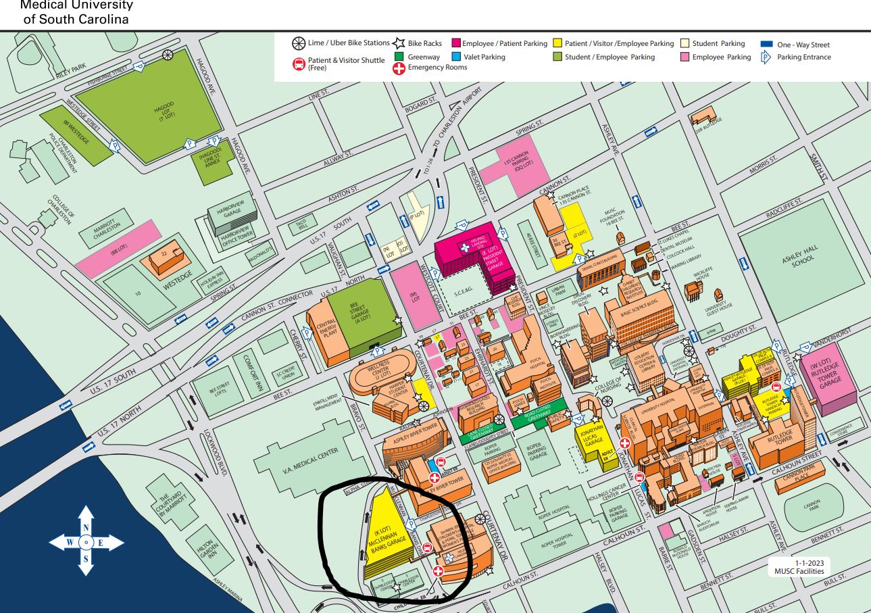Screen dimensions: 871x613
Task: Click the Patient & Visitor Shuttle legend icon
Action: [298, 64]
